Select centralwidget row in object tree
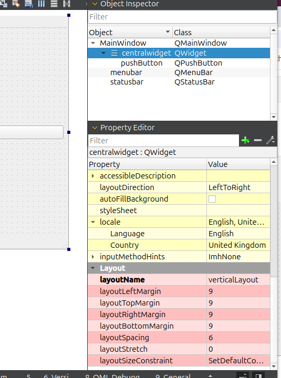The height and width of the screenshot is (378, 281). coord(179,53)
